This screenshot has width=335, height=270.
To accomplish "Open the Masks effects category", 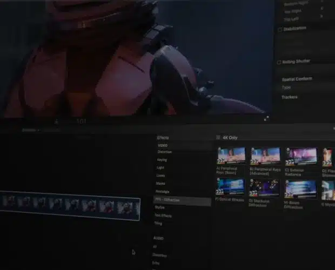I will pos(160,184).
